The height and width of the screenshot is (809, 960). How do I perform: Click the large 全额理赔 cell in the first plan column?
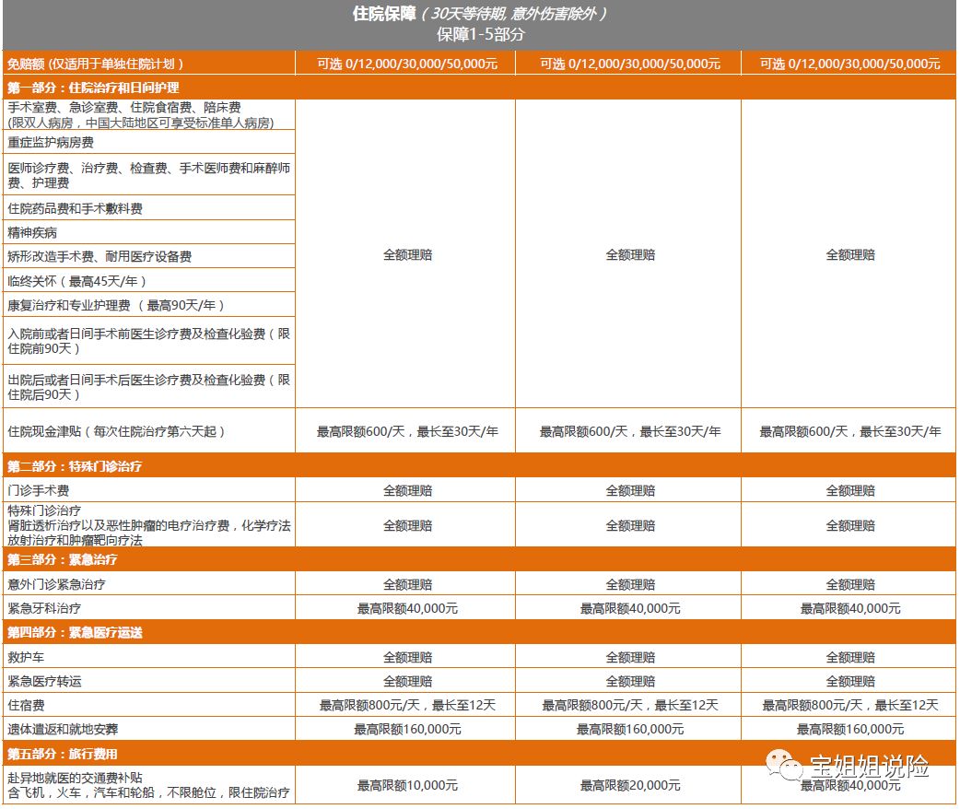[407, 254]
